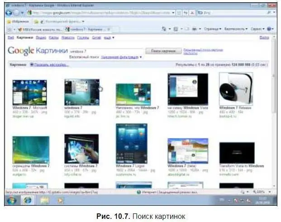This screenshot has width=281, height=222.
Task: Click the Bing search magnifier icon
Action: click(x=269, y=13)
